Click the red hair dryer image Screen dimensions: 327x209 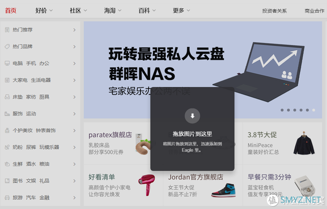point(147,185)
